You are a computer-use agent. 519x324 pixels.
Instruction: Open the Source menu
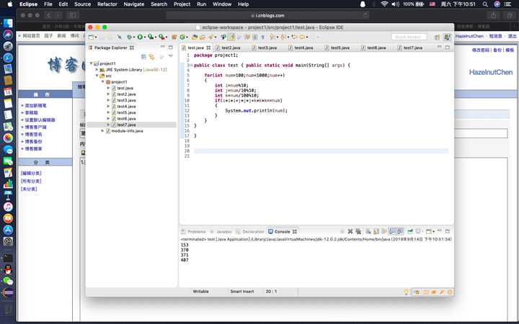pyautogui.click(x=82, y=4)
